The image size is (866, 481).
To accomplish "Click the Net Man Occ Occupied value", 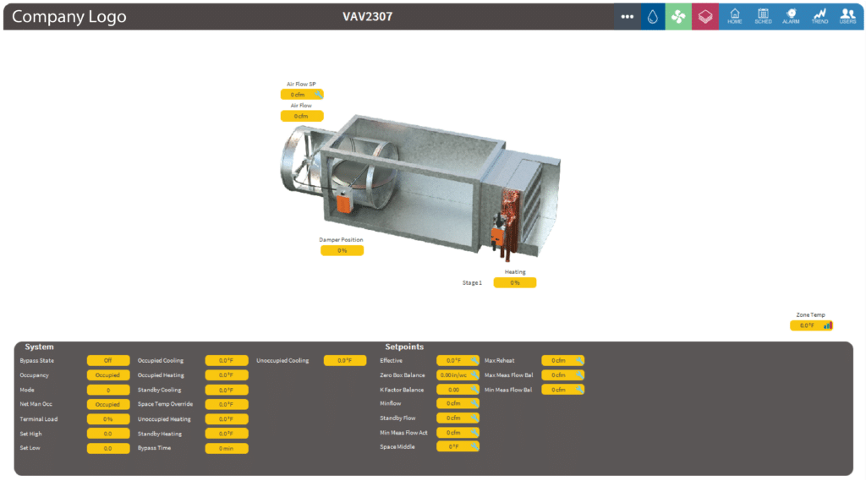I will tap(108, 404).
